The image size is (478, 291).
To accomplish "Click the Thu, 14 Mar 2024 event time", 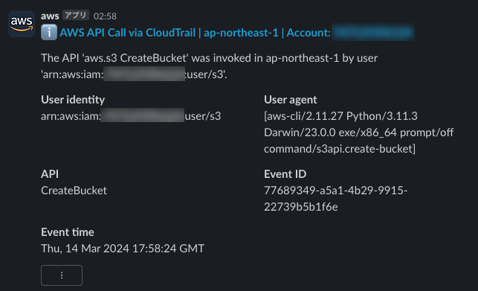I will coord(123,249).
